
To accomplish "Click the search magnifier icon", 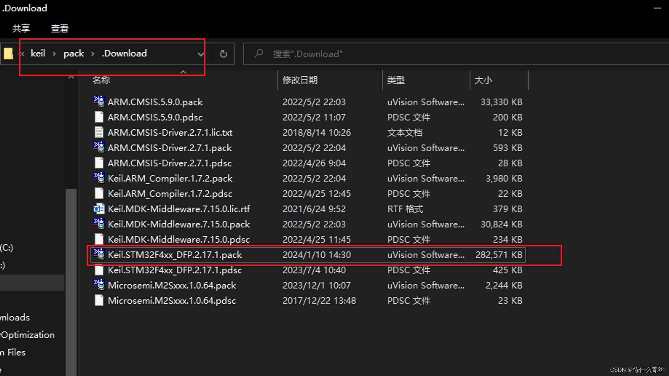I will coord(259,54).
